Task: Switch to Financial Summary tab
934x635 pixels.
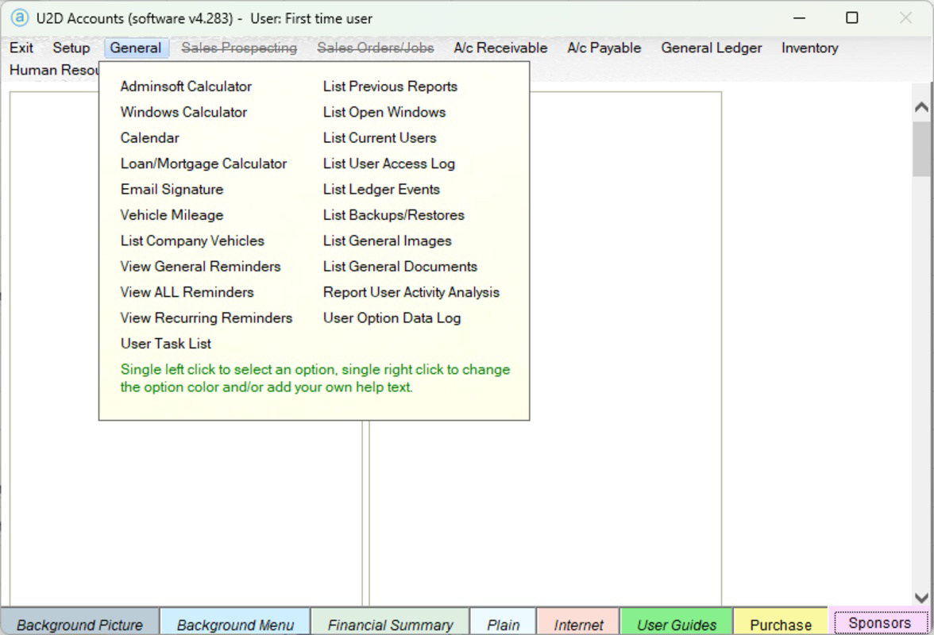Action: [x=390, y=622]
